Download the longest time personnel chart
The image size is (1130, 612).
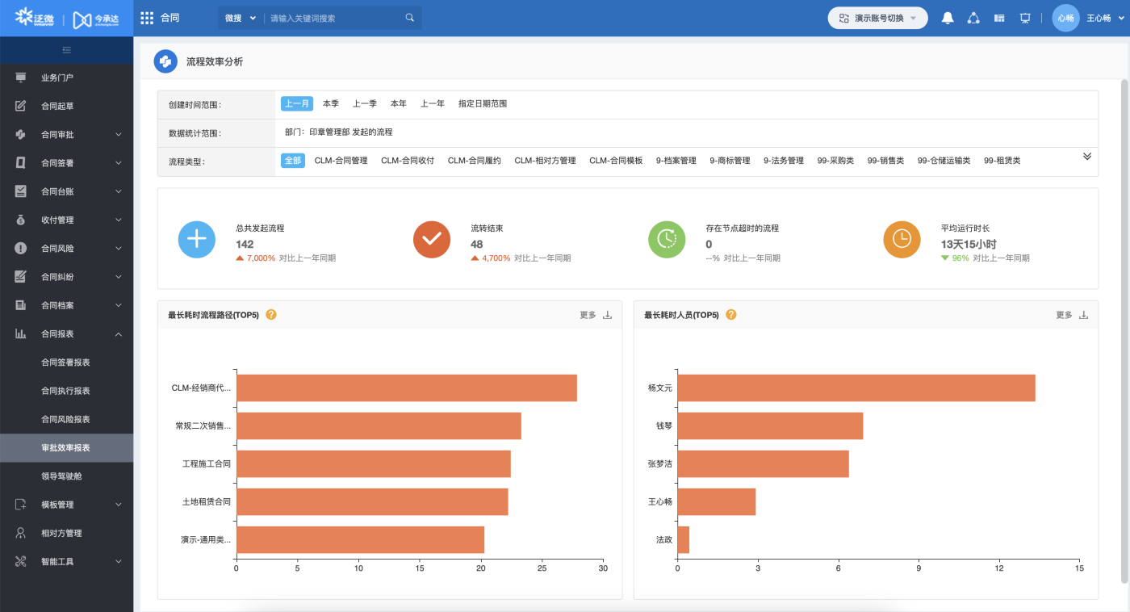1084,315
